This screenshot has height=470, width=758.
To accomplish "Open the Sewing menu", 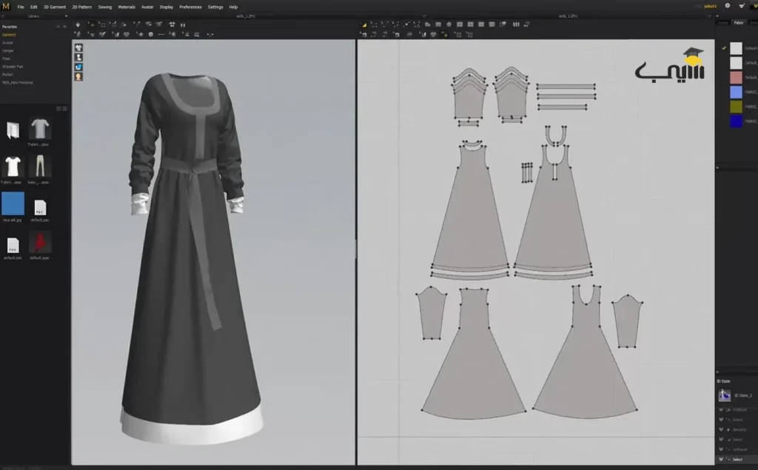I will click(105, 7).
